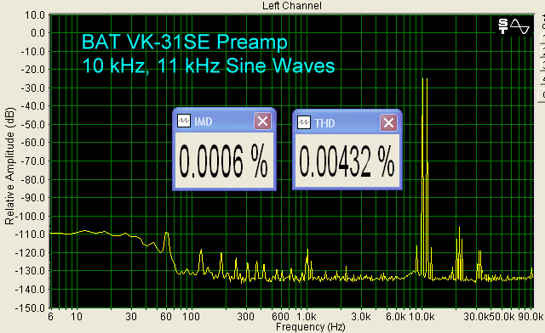Click the 300 frequency axis tick label
The image size is (545, 333).
(246, 317)
